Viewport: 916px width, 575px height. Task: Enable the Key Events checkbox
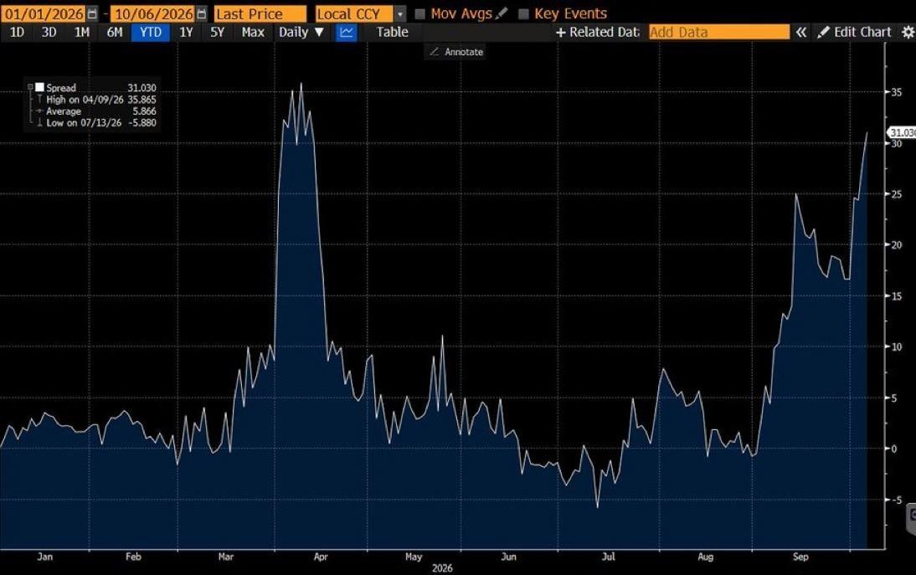pyautogui.click(x=523, y=14)
